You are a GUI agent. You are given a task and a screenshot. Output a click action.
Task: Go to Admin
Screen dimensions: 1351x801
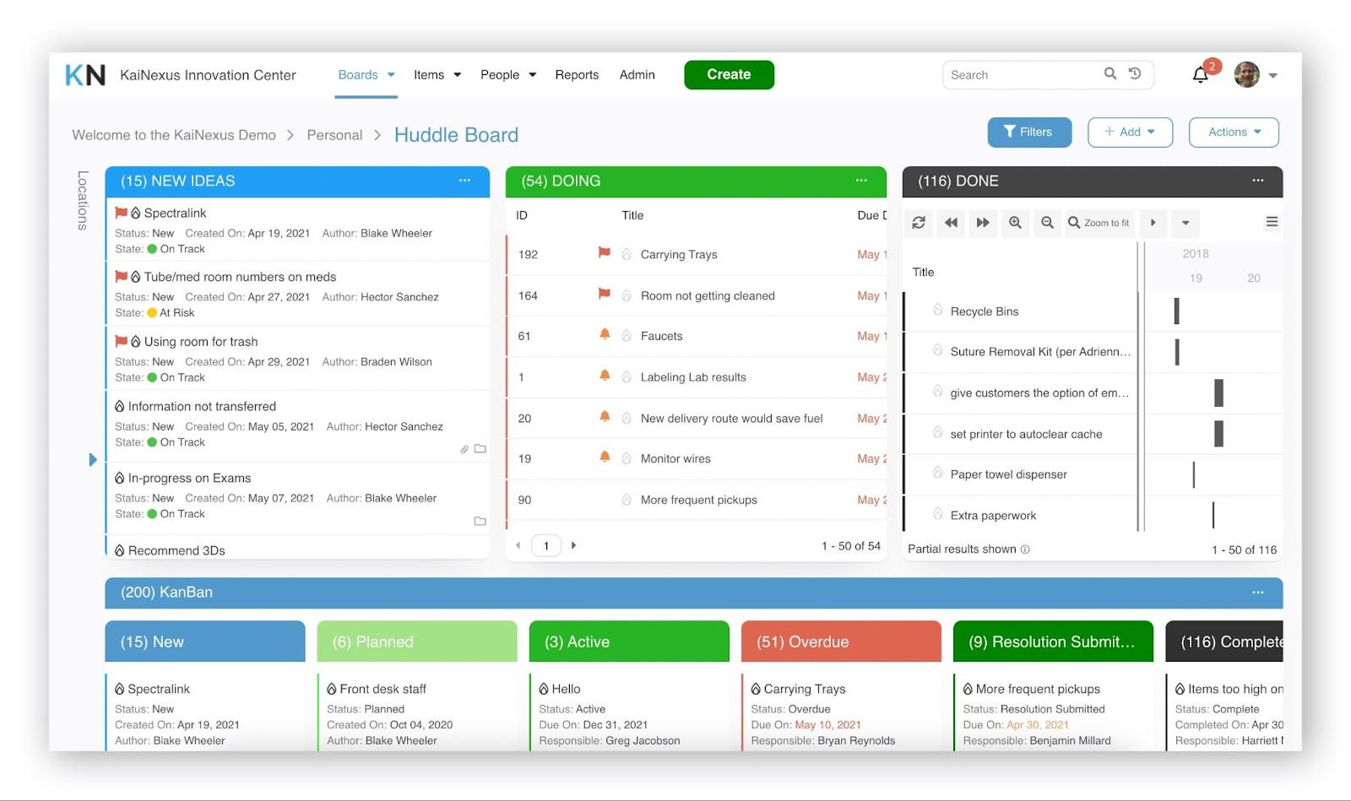638,75
